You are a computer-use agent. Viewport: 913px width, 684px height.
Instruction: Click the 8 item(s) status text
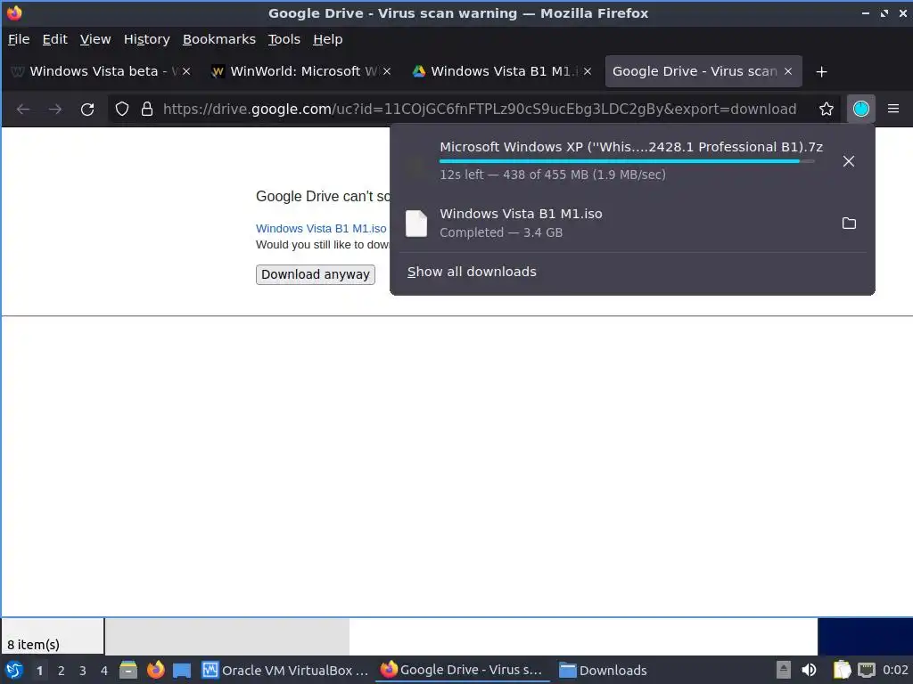point(33,645)
